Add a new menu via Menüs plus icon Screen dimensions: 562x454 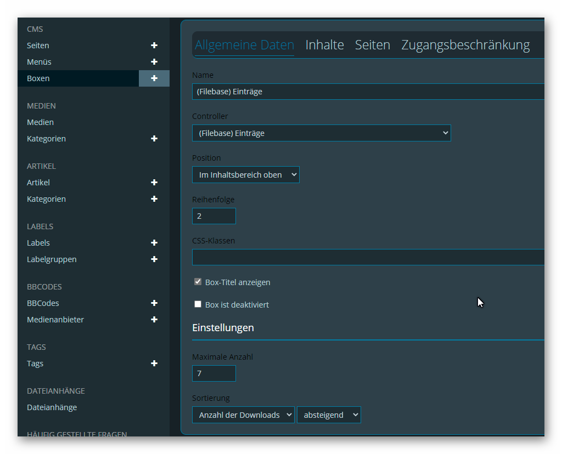tap(154, 62)
